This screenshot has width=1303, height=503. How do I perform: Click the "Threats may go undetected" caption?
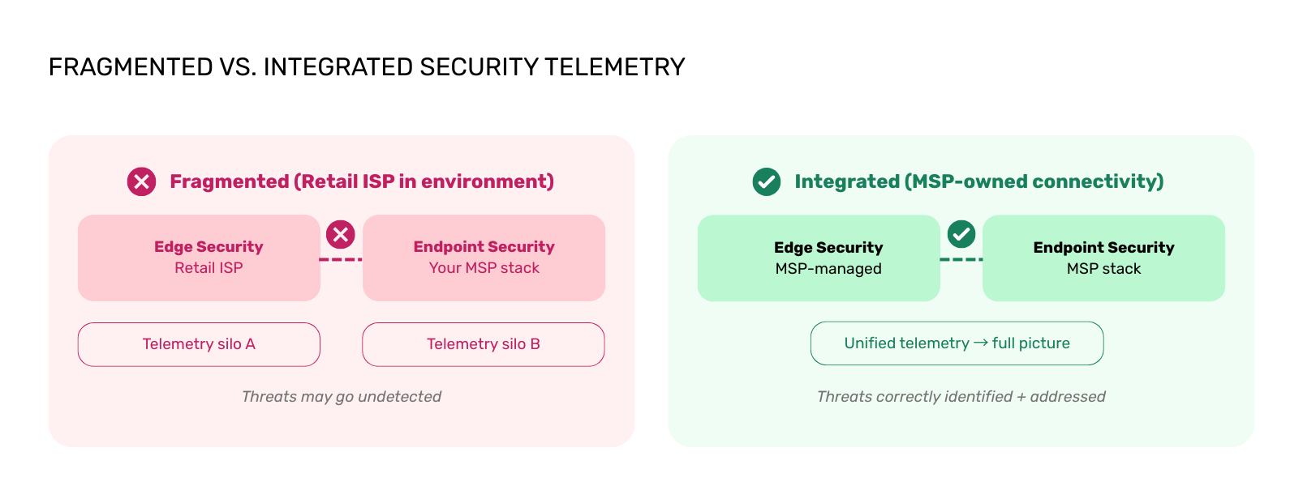[342, 396]
